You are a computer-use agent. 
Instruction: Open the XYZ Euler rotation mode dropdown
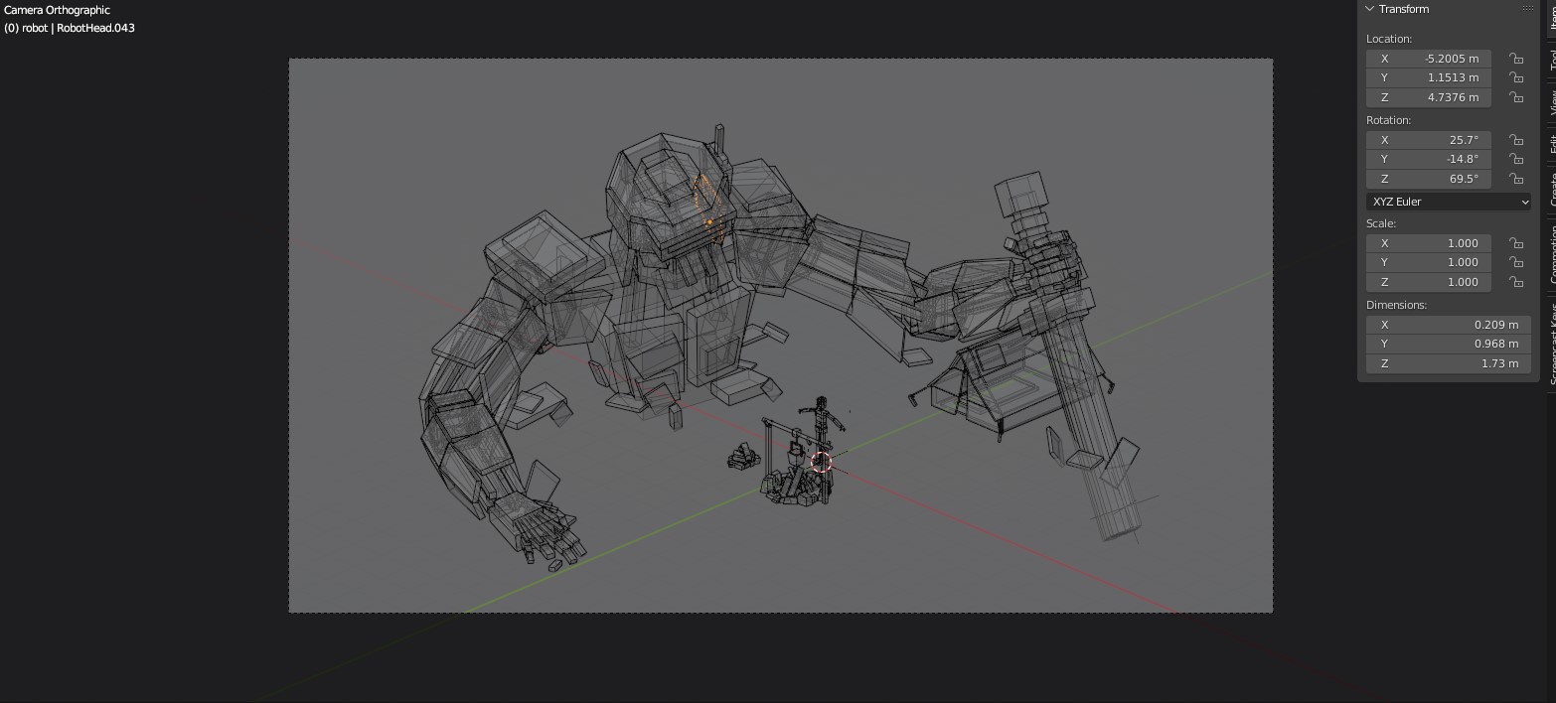tap(1448, 202)
